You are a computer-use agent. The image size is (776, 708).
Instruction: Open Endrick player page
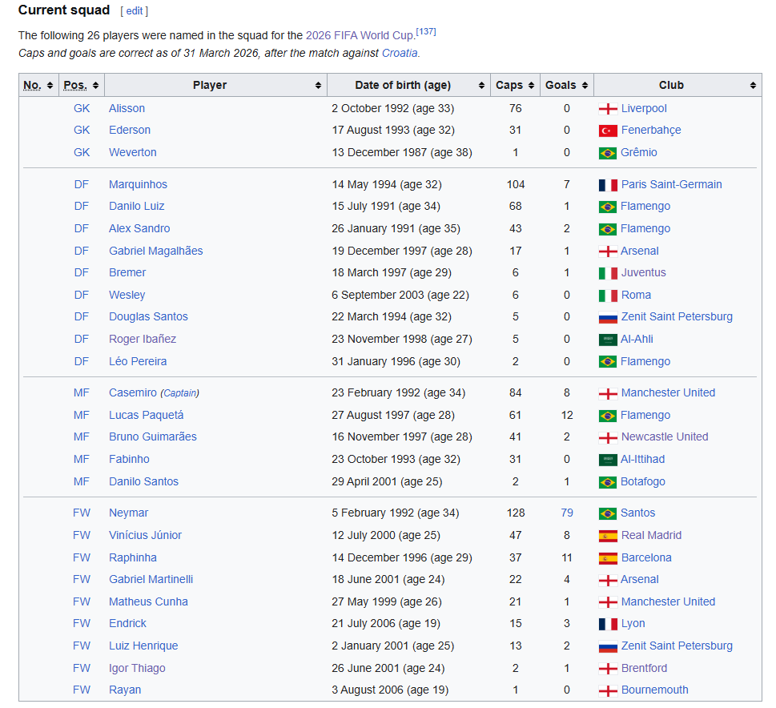coord(127,624)
